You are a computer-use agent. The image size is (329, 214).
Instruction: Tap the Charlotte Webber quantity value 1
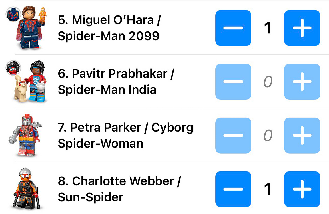click(x=268, y=189)
